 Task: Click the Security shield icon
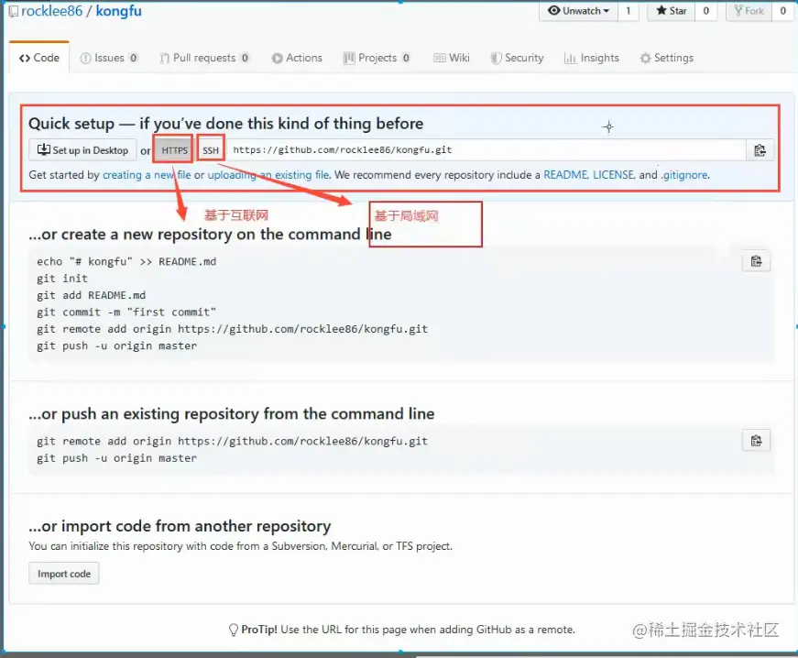pos(495,57)
